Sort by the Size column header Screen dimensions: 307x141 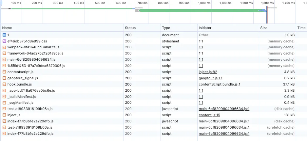[x=264, y=28]
